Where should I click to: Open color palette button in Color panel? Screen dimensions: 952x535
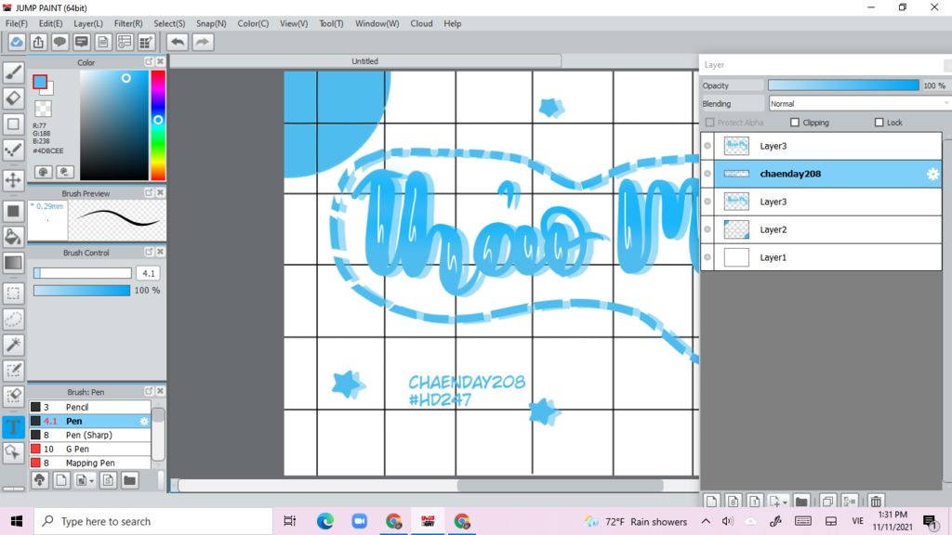tap(43, 172)
